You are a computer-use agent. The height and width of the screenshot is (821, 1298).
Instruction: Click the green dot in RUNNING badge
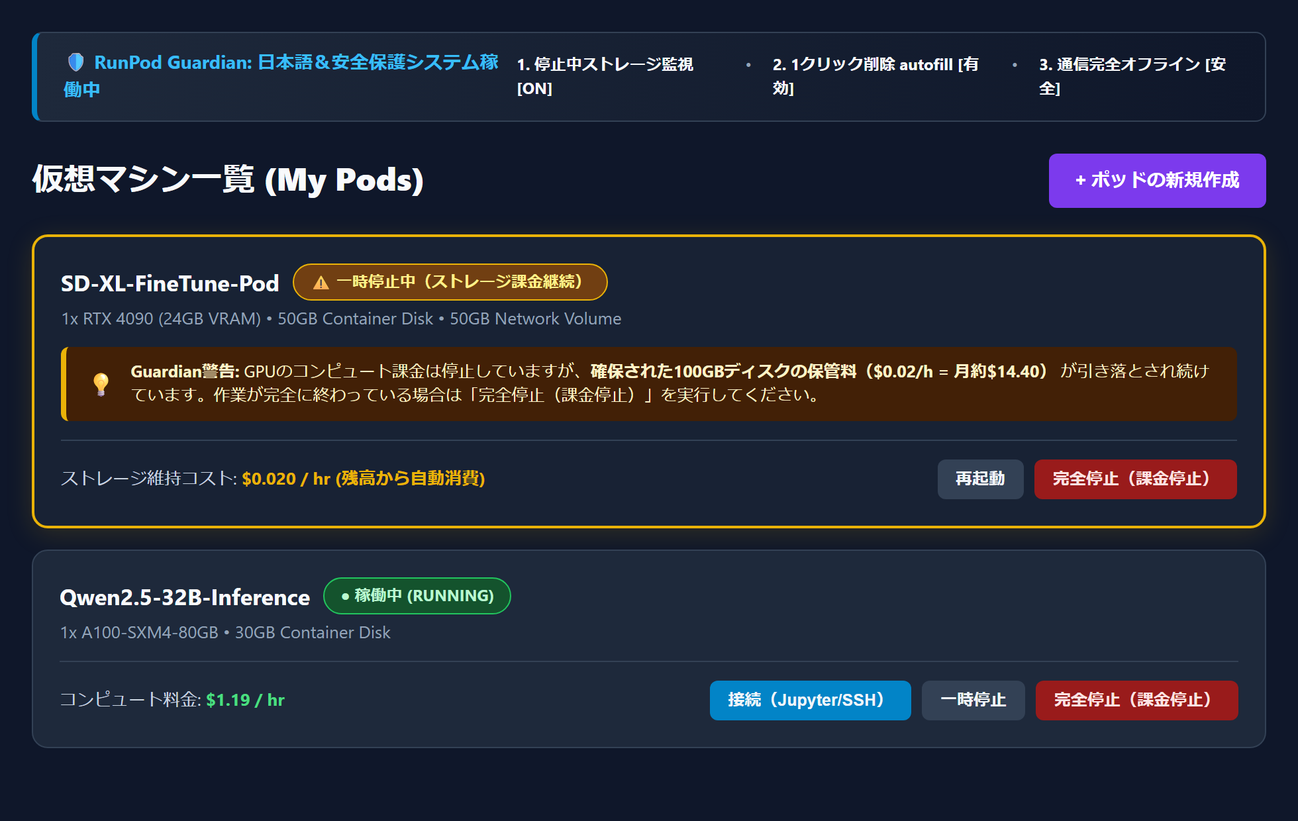pyautogui.click(x=345, y=596)
